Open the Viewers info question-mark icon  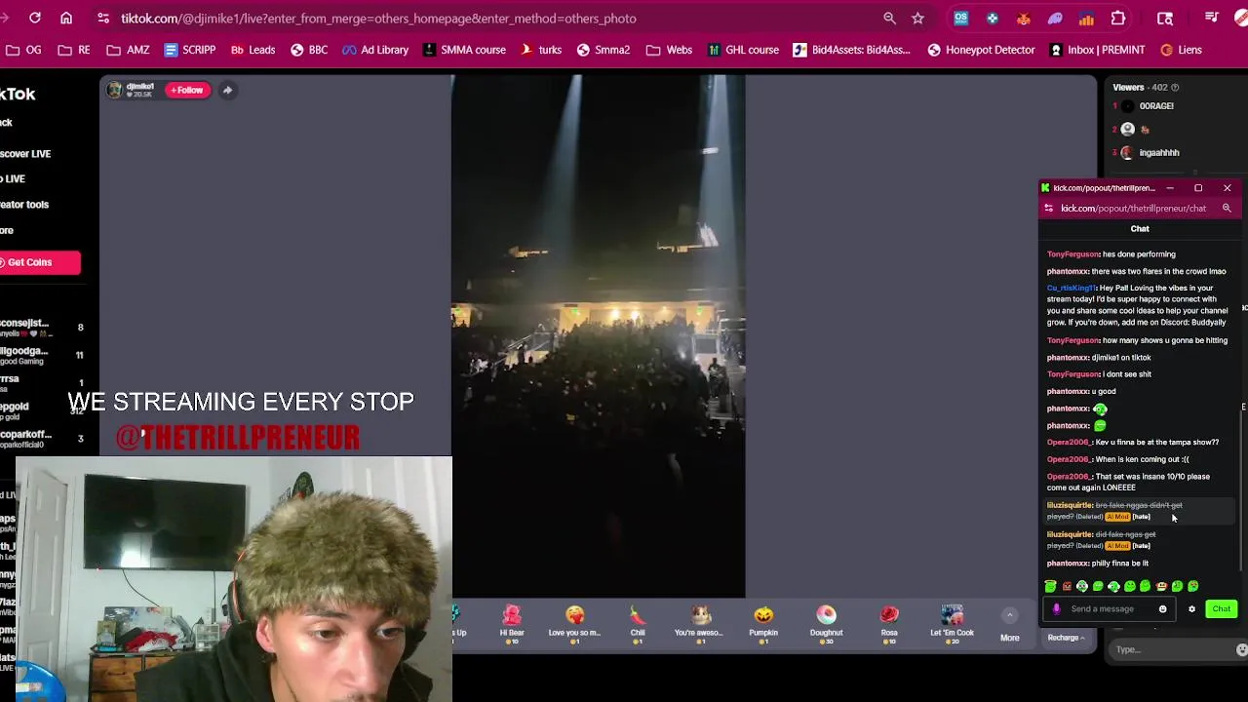pos(1175,88)
